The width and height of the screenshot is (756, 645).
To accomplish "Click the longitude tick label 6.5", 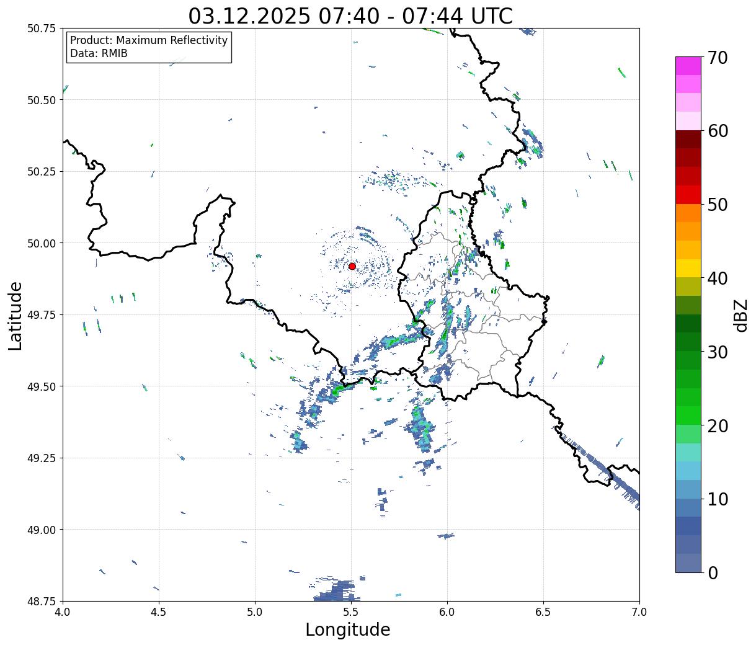I will [543, 612].
